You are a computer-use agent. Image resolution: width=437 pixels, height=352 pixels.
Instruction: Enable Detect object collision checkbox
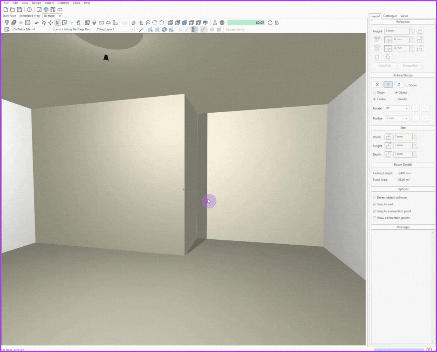pyautogui.click(x=375, y=197)
